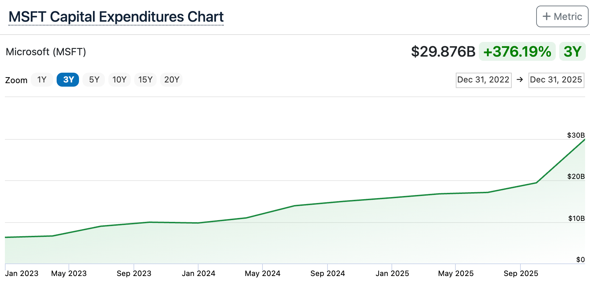Select the 3Y zoom range
Image resolution: width=590 pixels, height=283 pixels.
click(x=68, y=80)
